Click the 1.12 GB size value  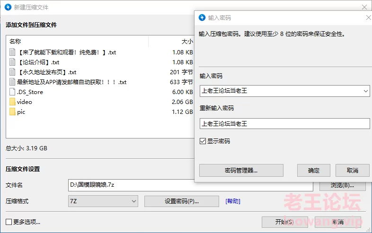(x=182, y=112)
